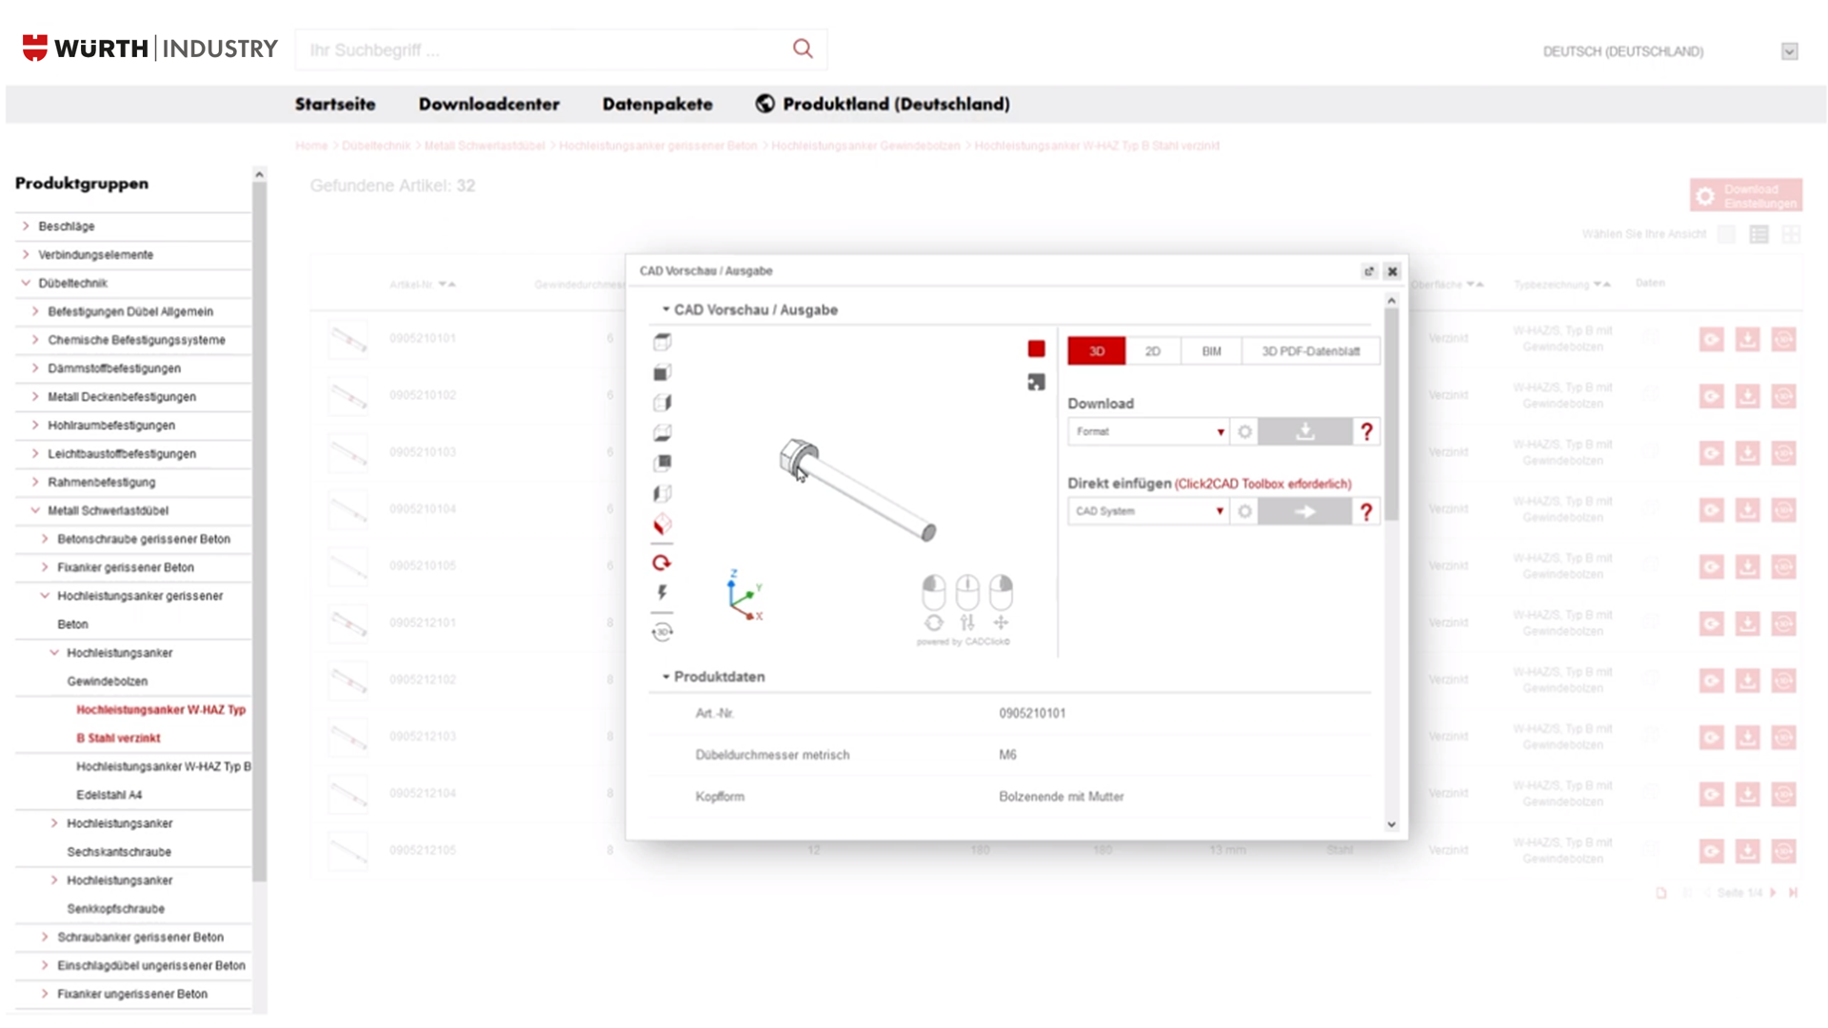
Task: Select the 2D tab
Action: click(1153, 351)
